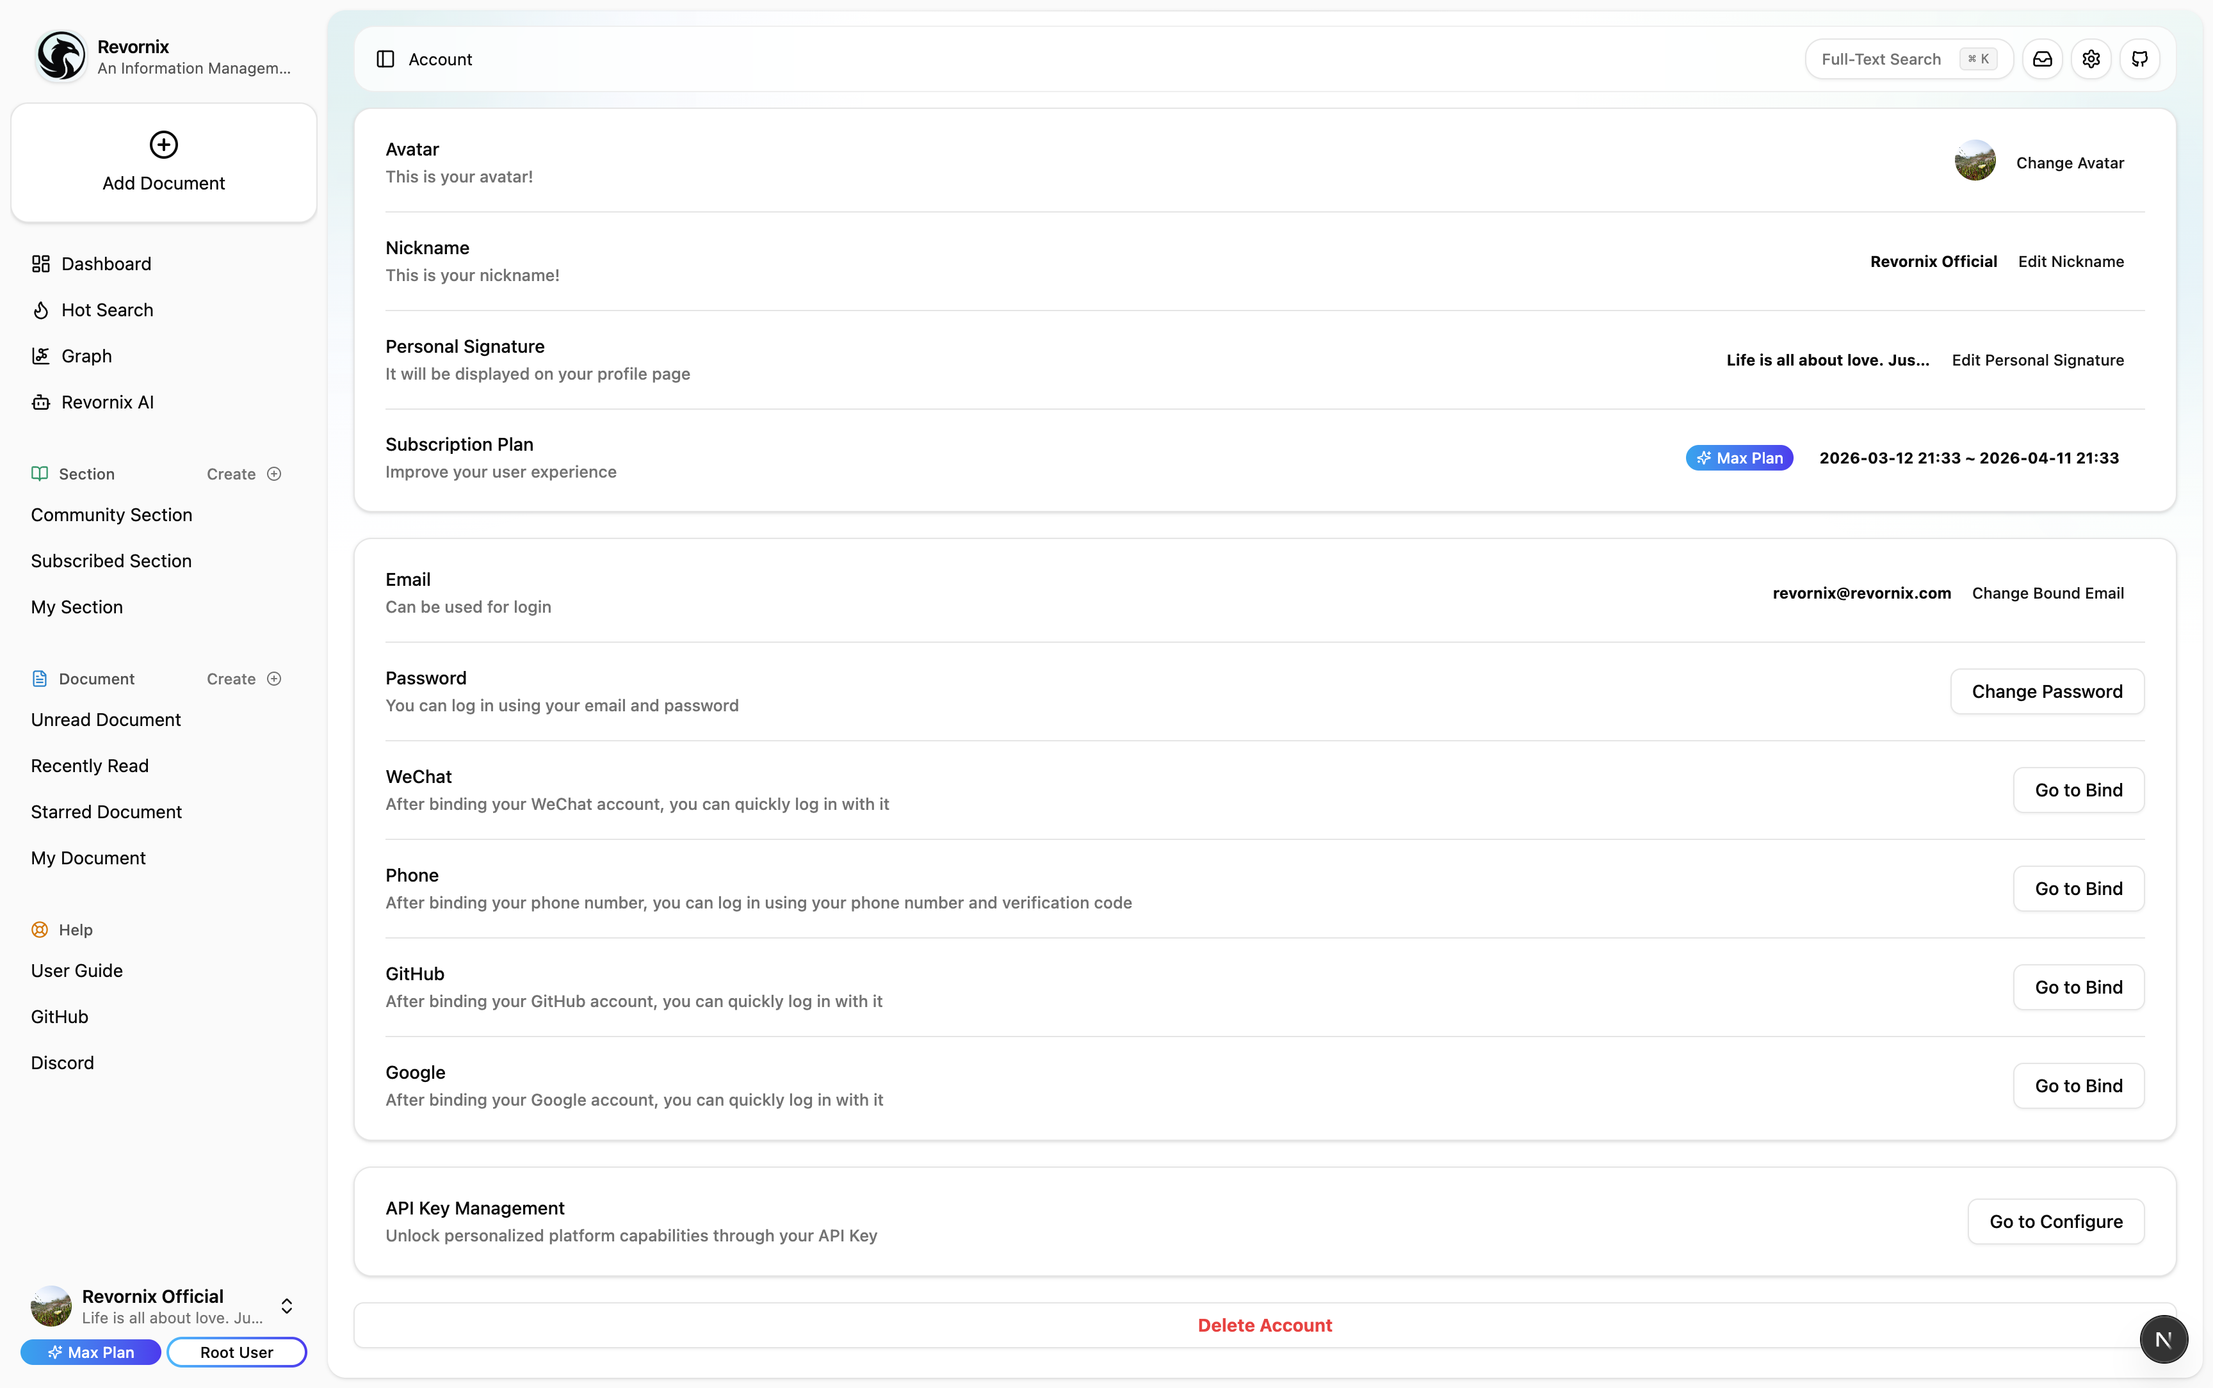Click the GitHub icon in top bar
Image resolution: width=2213 pixels, height=1388 pixels.
2139,59
